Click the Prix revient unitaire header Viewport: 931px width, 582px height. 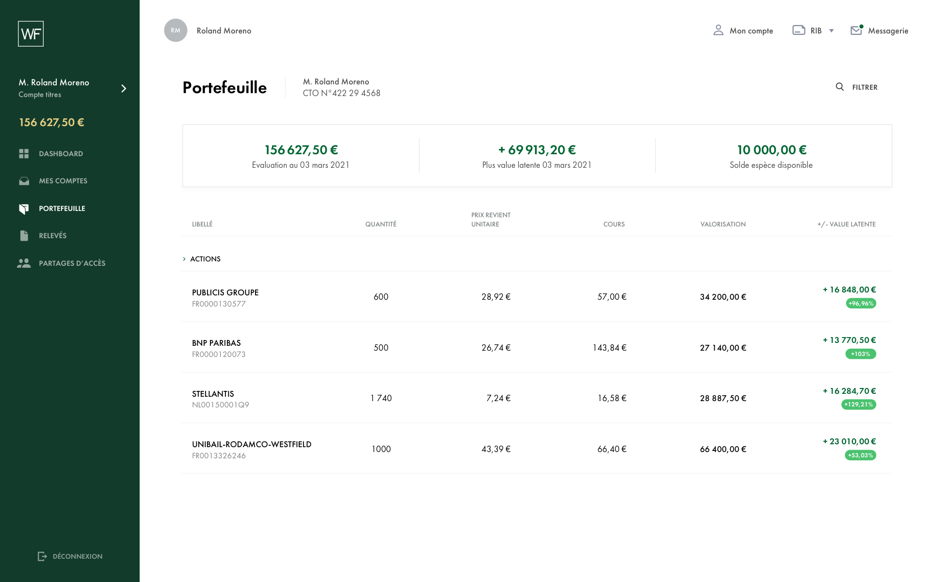point(491,220)
